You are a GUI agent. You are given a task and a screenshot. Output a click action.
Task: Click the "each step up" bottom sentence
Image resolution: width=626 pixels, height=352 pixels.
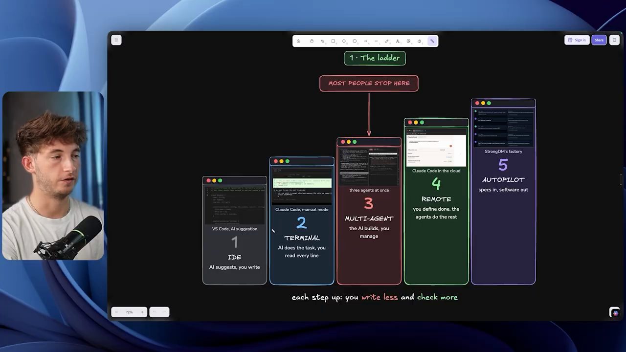click(x=375, y=297)
